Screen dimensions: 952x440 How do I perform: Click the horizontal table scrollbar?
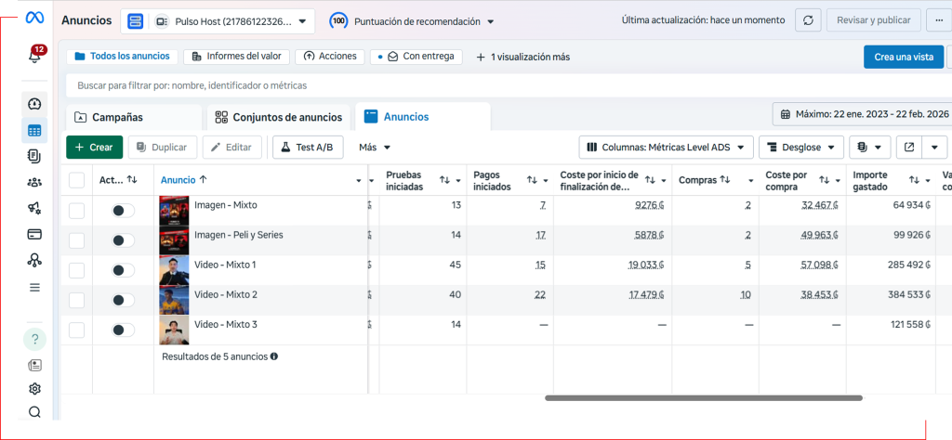pyautogui.click(x=703, y=398)
